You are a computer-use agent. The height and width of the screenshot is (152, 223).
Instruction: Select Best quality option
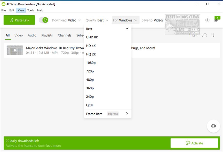tap(108, 29)
